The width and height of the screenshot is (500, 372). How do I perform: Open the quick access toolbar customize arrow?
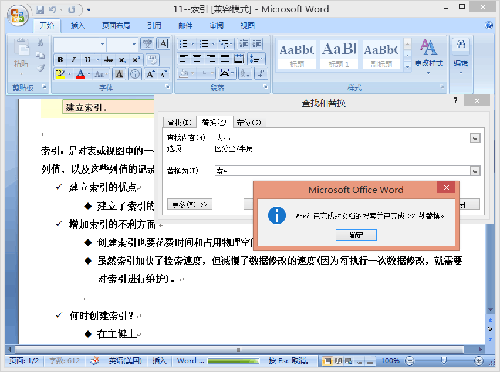[x=89, y=10]
